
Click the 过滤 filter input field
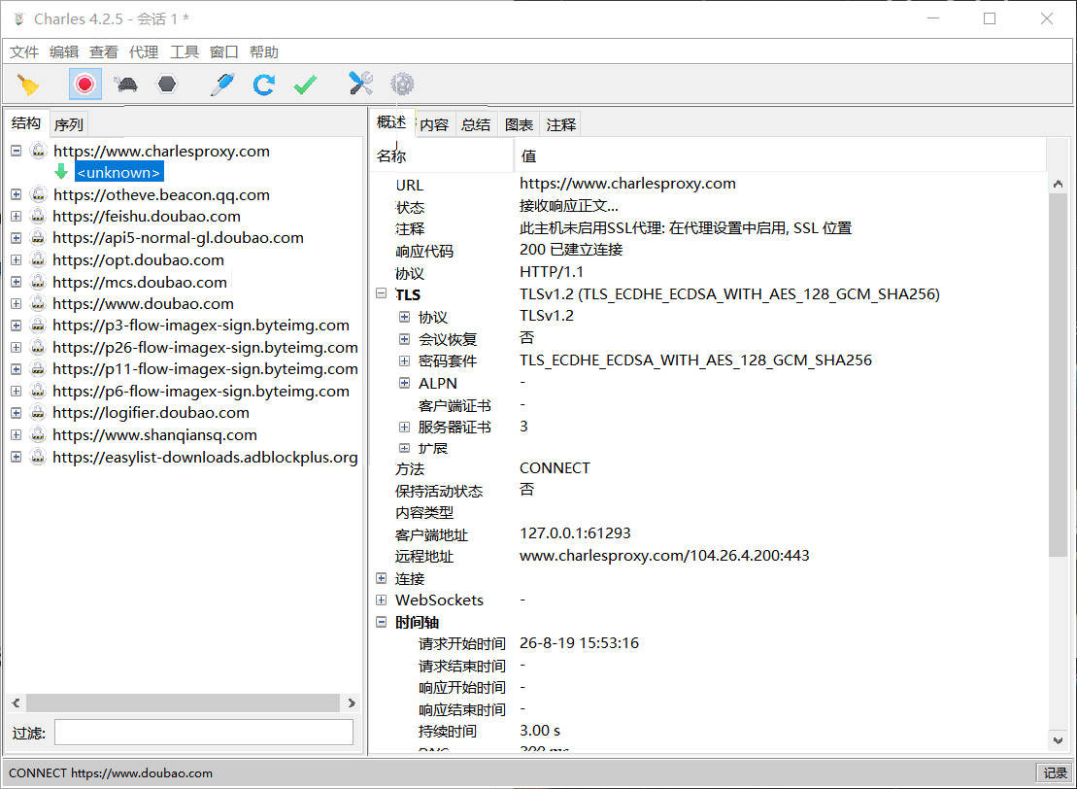204,732
